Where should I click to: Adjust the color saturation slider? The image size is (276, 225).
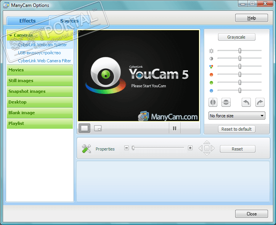click(x=239, y=66)
